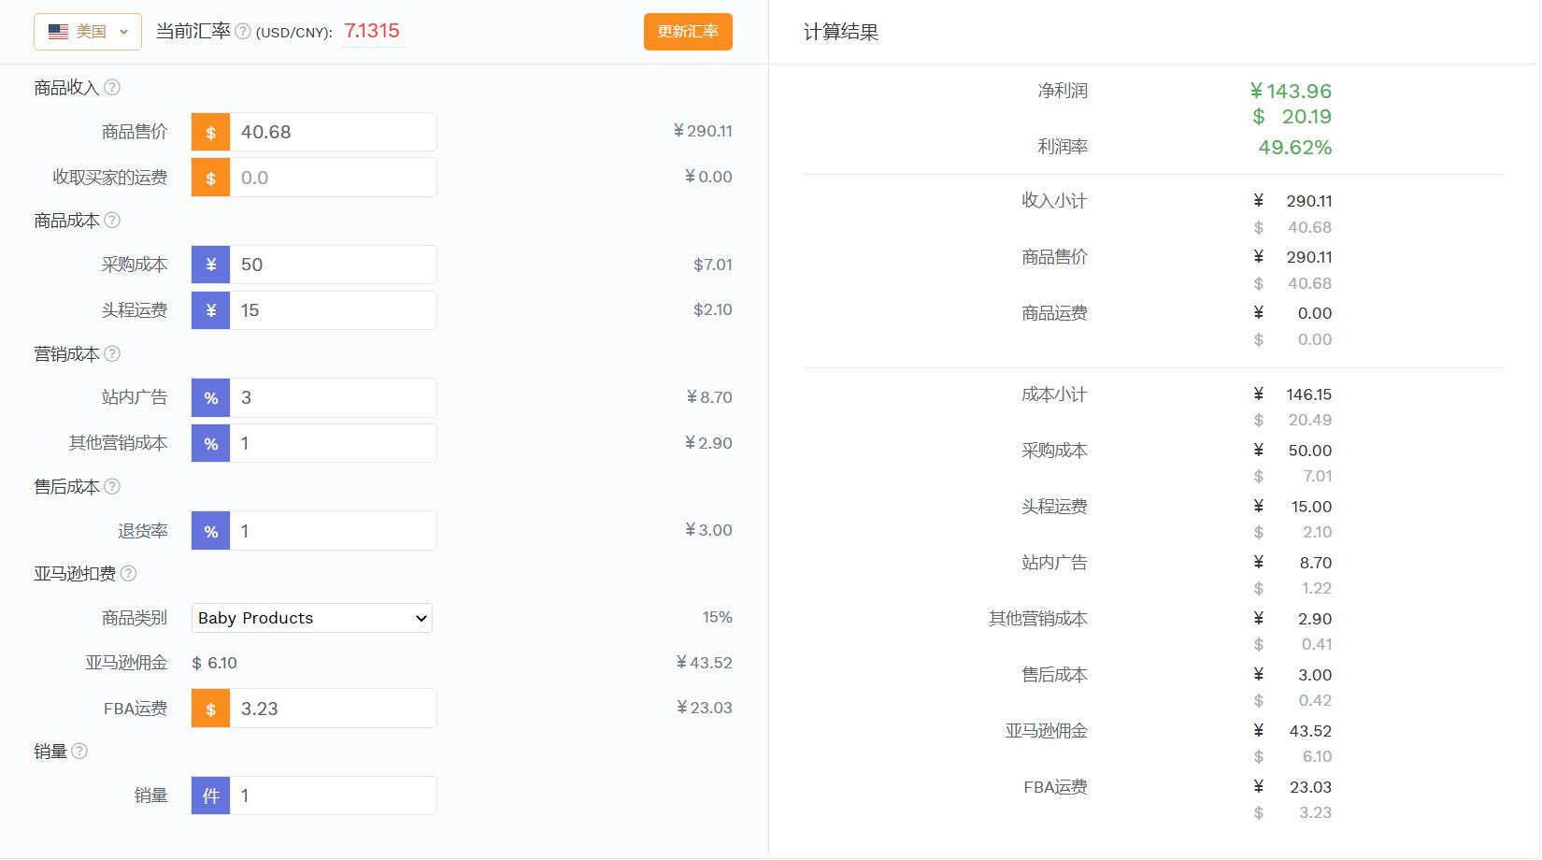
Task: Click help icon beside 亚马逊扣费
Action: [129, 574]
